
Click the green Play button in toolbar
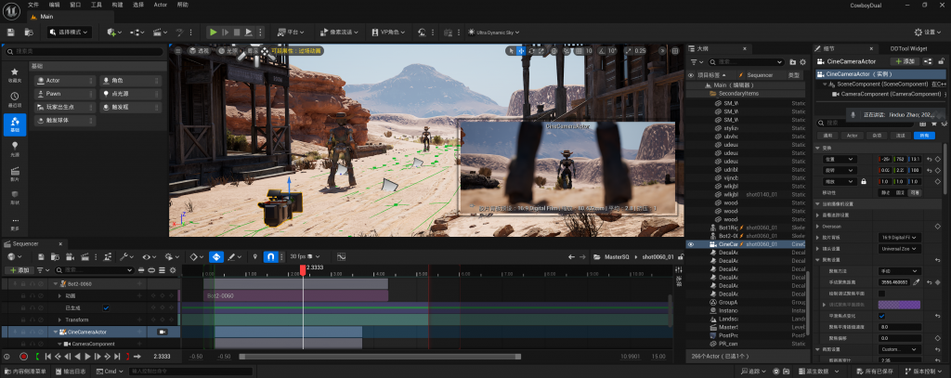[x=213, y=33]
